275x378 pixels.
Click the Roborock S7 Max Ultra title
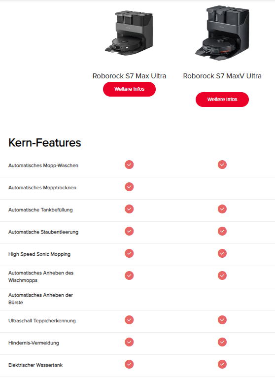(129, 76)
